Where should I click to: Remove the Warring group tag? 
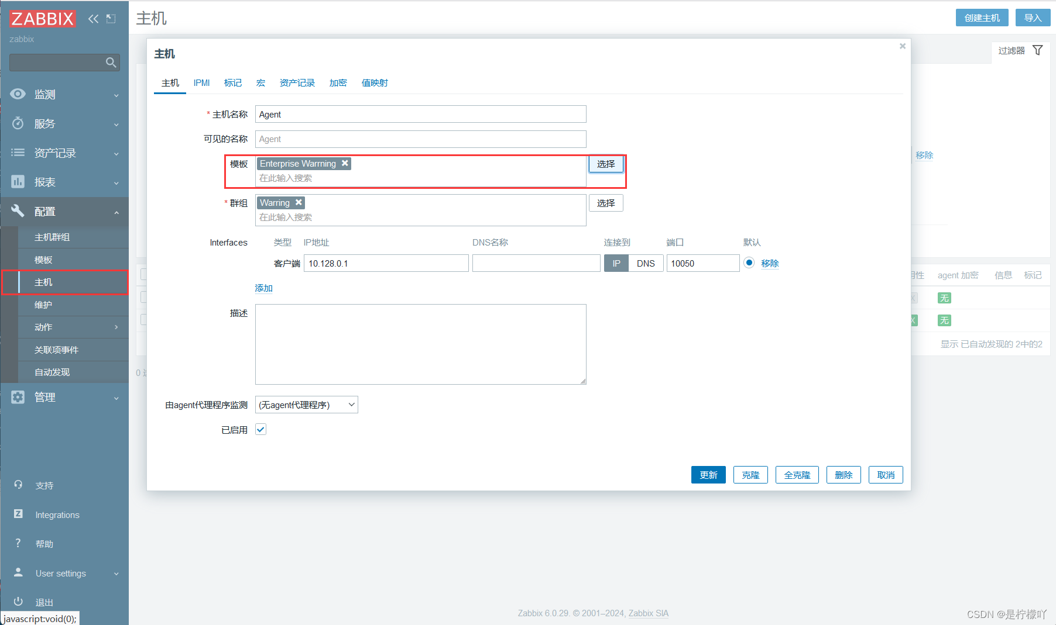point(299,202)
